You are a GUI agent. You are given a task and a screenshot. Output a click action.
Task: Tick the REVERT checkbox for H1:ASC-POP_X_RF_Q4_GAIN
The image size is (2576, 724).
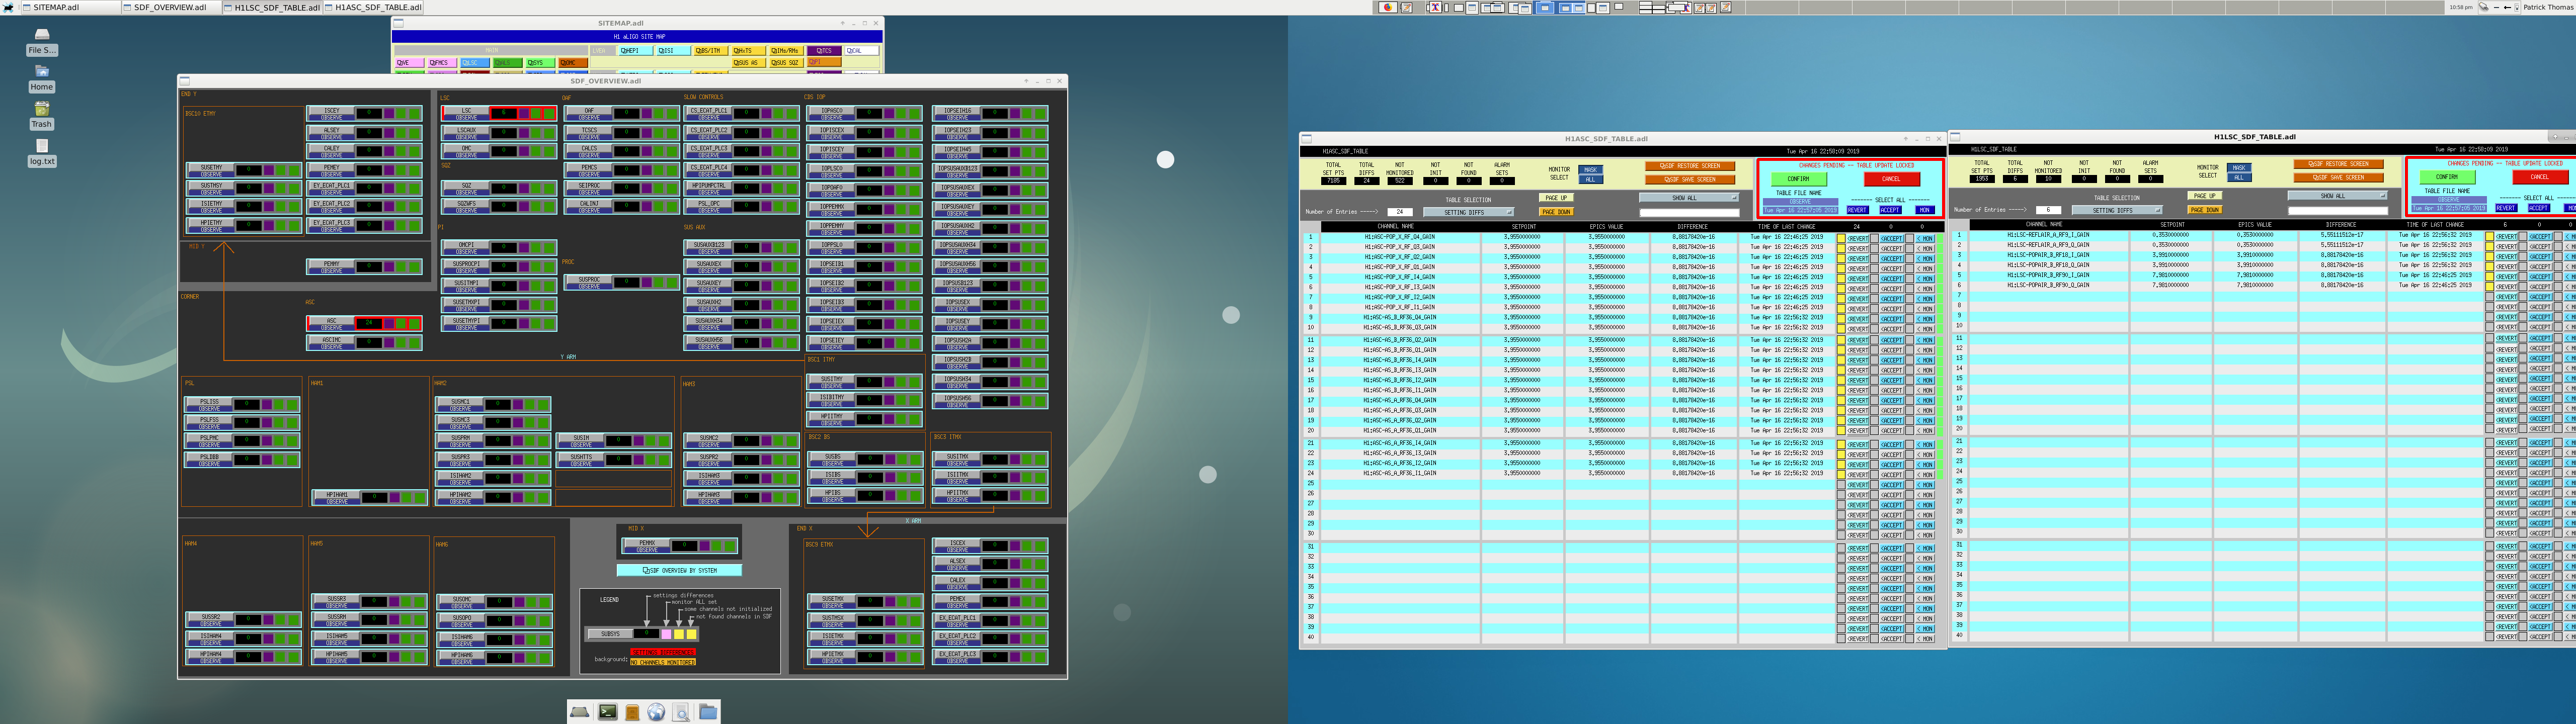1841,238
